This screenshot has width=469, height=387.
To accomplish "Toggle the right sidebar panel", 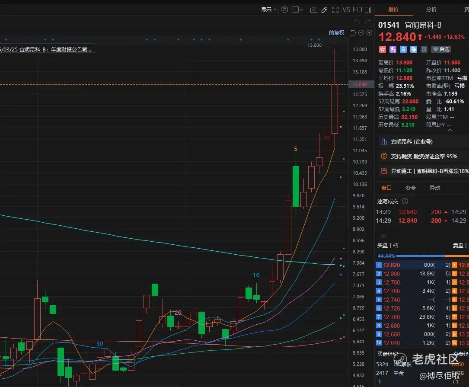I will pos(368,10).
